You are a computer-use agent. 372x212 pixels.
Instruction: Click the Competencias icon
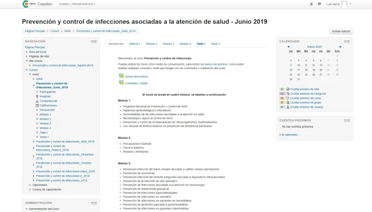37,101
